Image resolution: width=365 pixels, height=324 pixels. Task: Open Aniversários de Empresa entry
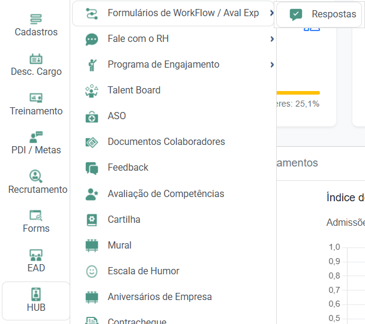click(159, 297)
